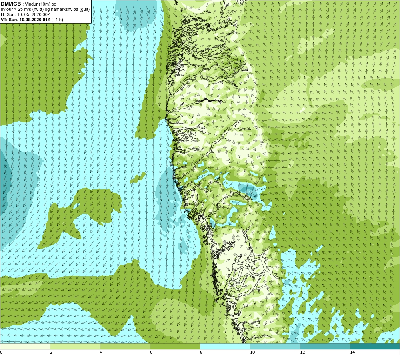Click the '6' label on the color scale

pyautogui.click(x=151, y=352)
